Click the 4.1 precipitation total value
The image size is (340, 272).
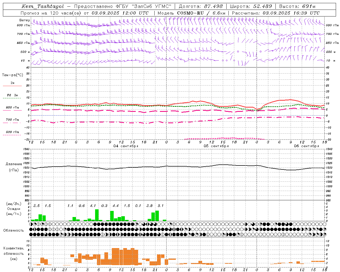point(93,206)
